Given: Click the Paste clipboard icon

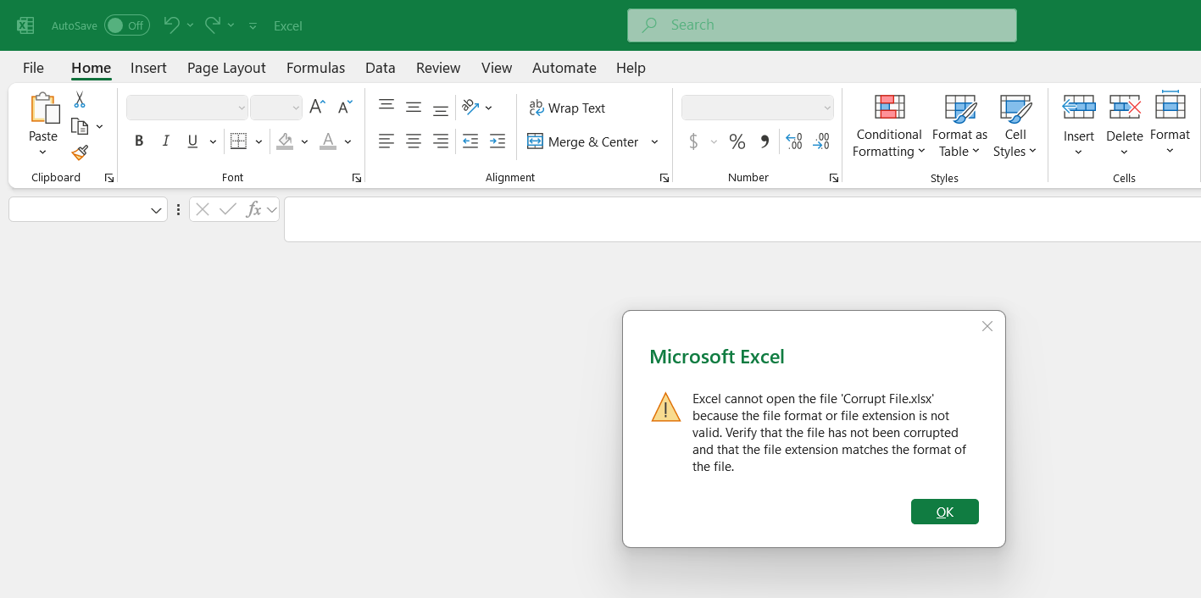Looking at the screenshot, I should click(x=44, y=108).
